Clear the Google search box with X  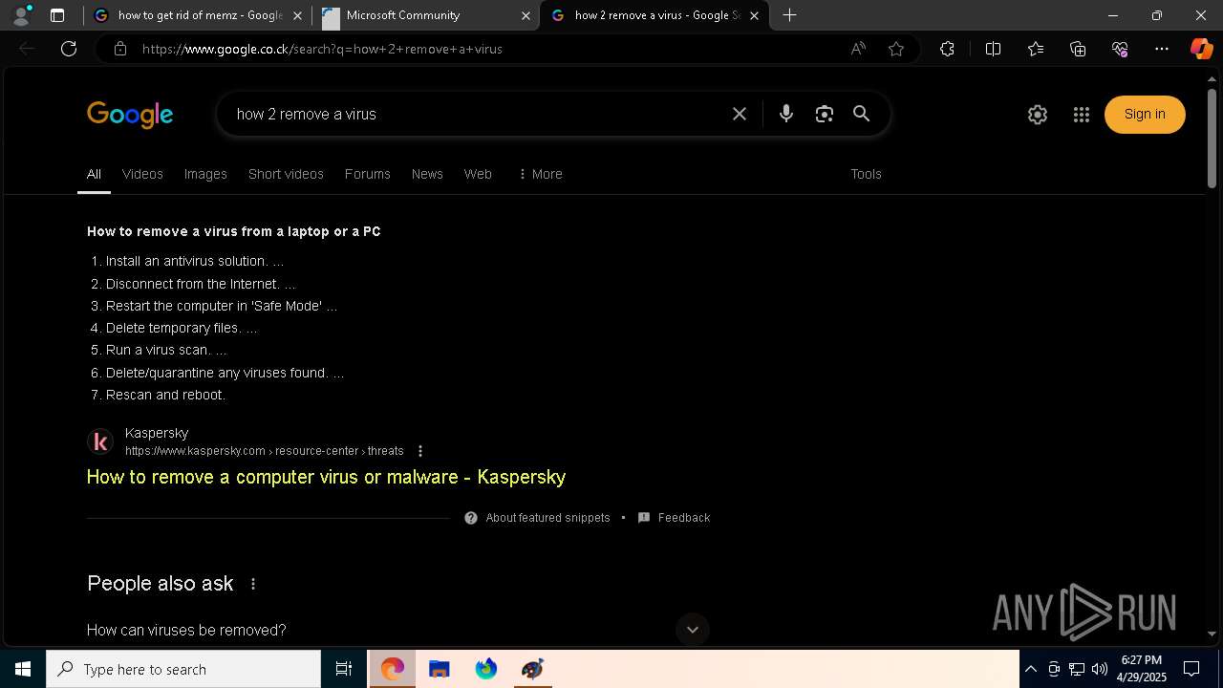[x=740, y=114]
